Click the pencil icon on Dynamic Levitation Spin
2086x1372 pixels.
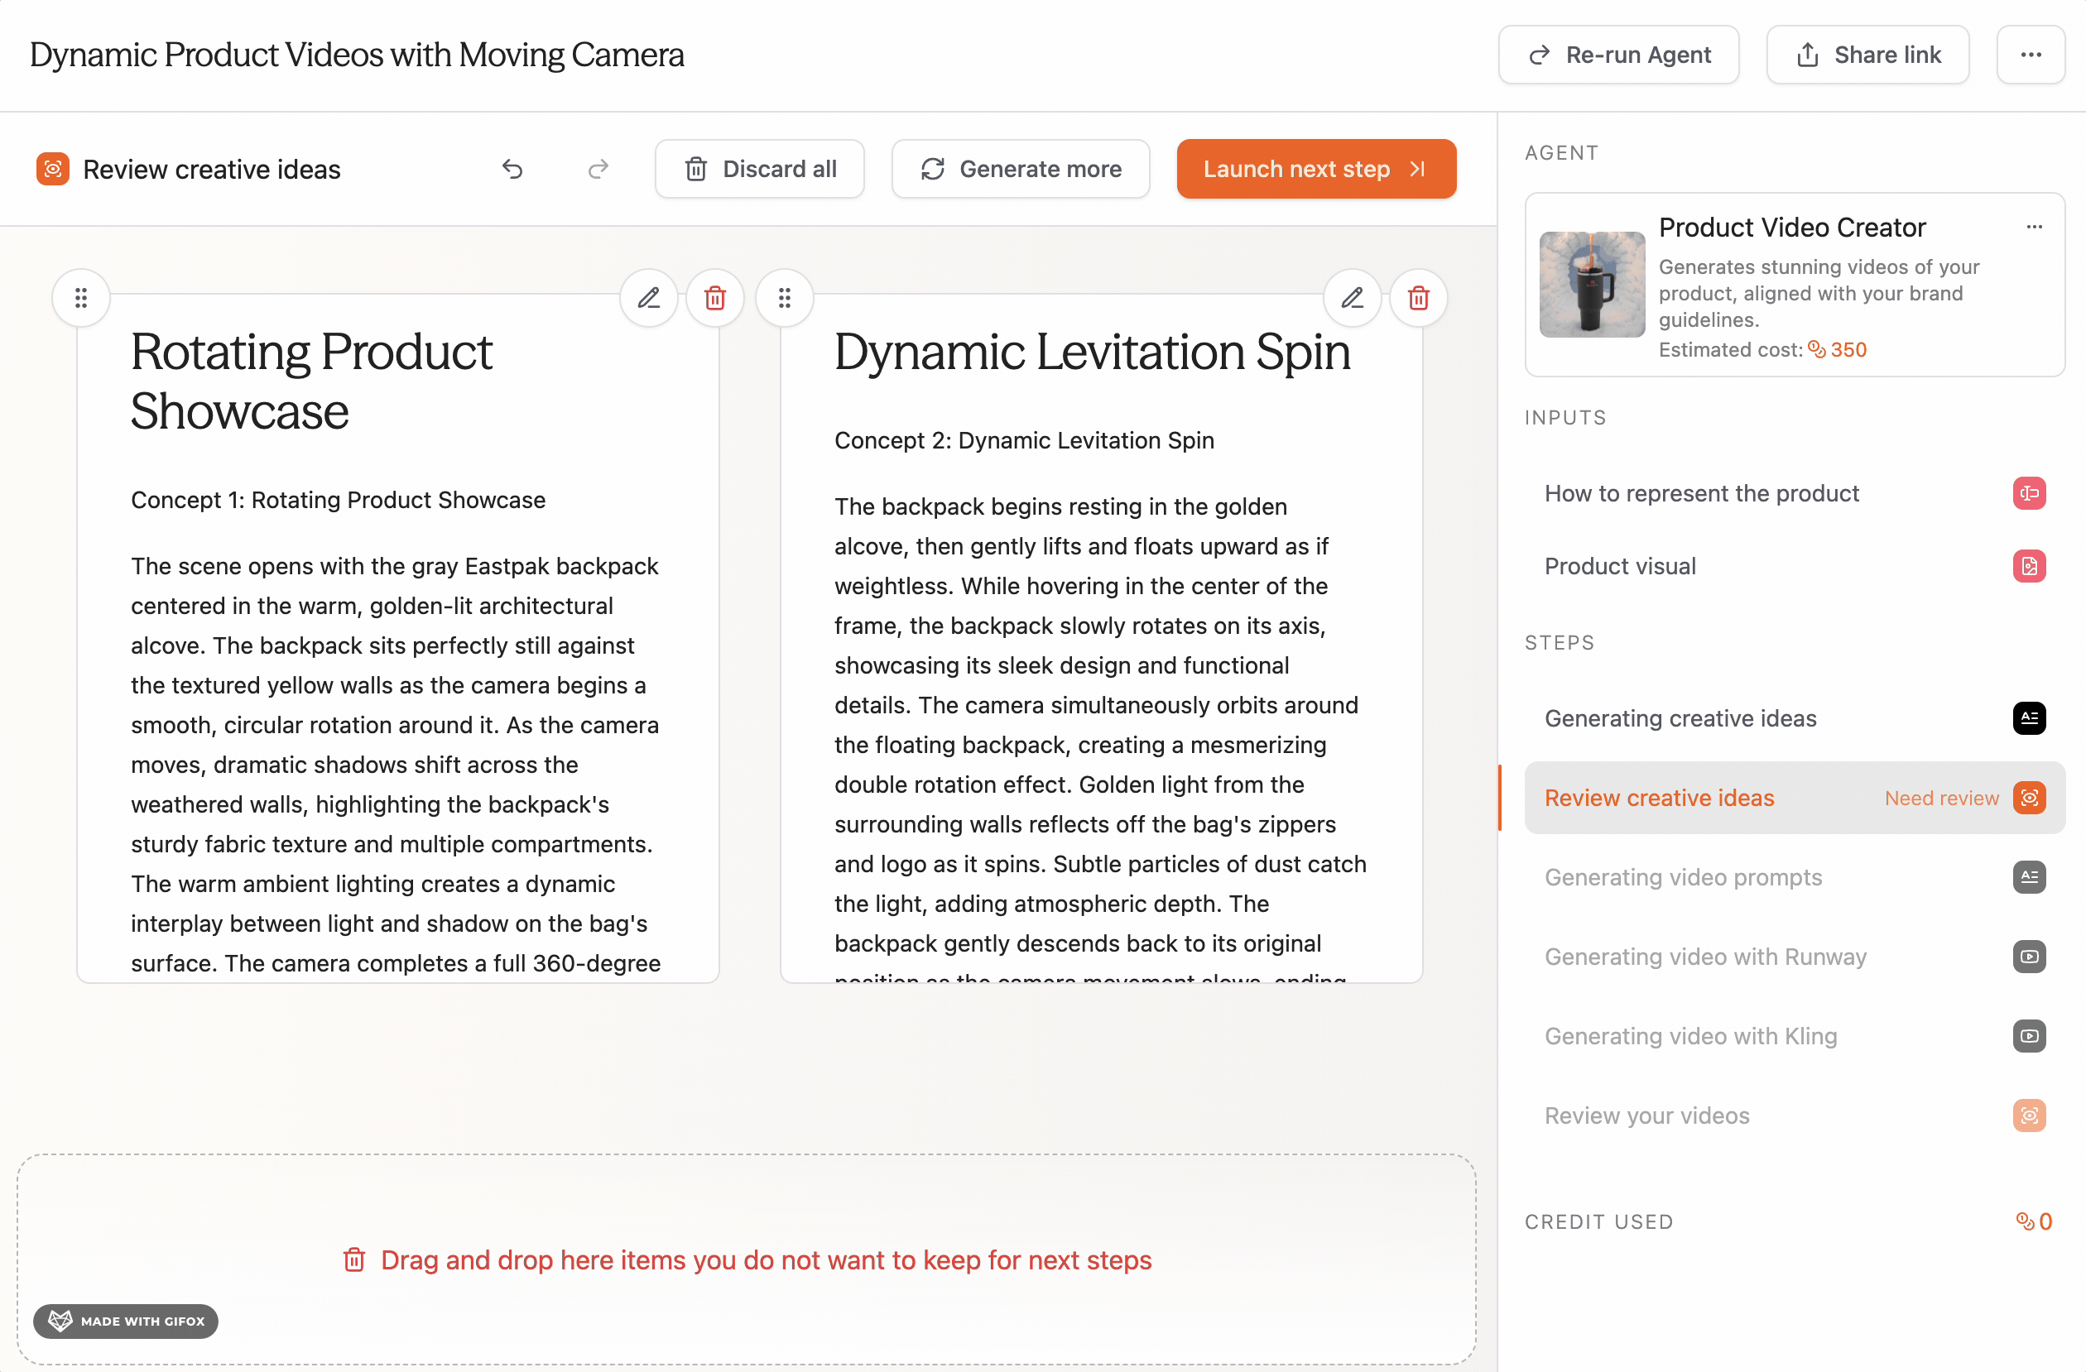point(1352,298)
